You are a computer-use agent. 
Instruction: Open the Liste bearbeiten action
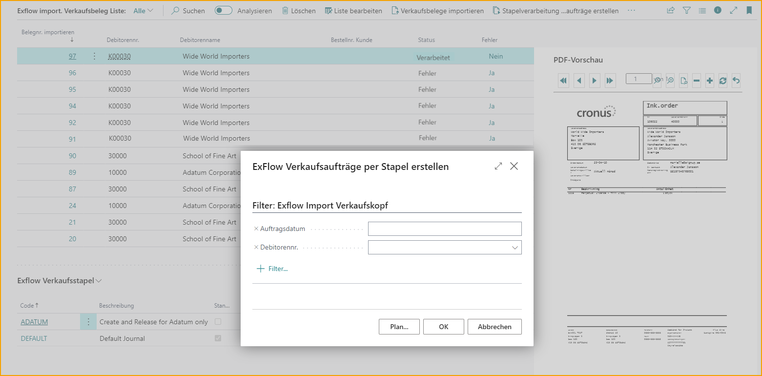pos(353,10)
